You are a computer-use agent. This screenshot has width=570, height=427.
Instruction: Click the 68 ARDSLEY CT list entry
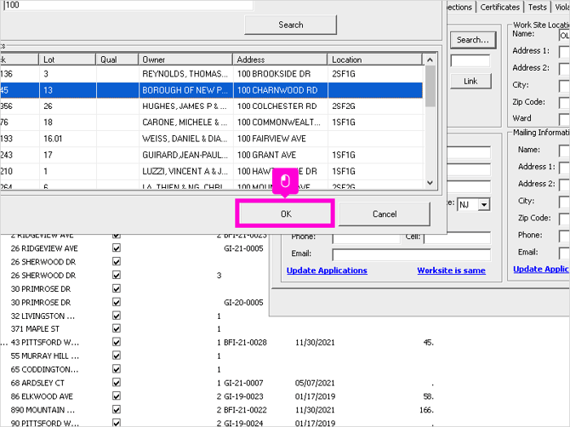37,383
